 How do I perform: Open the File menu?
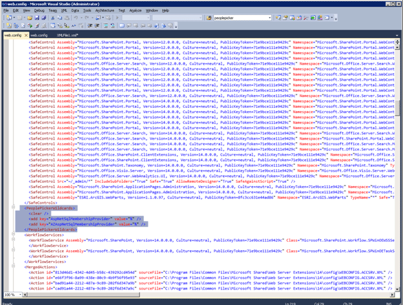[x=6, y=10]
